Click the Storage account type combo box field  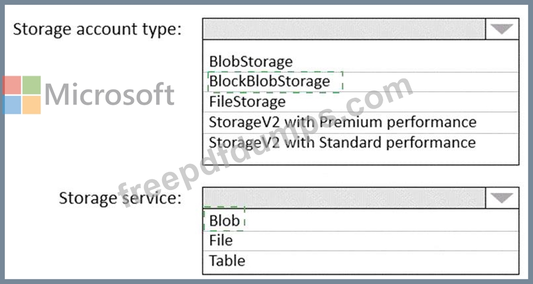click(x=344, y=29)
